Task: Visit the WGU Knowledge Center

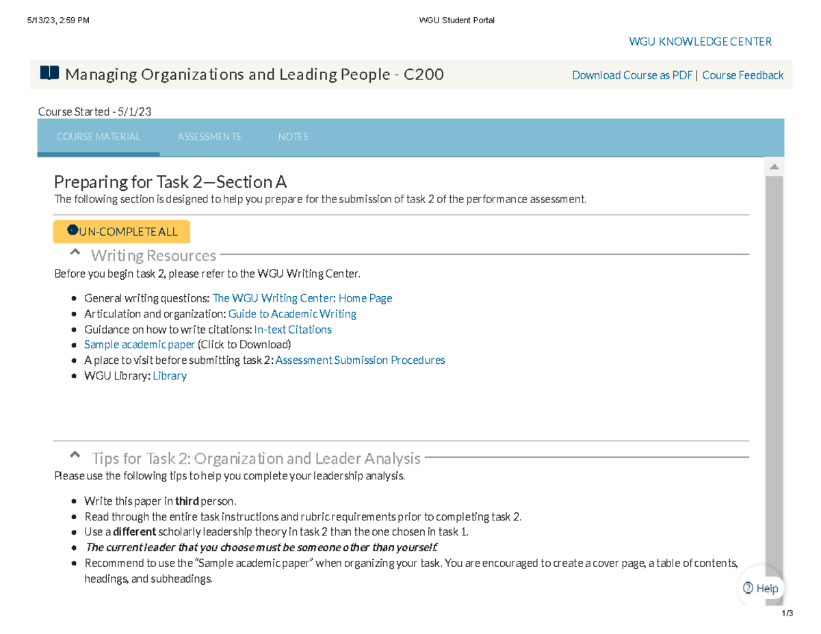Action: coord(699,41)
